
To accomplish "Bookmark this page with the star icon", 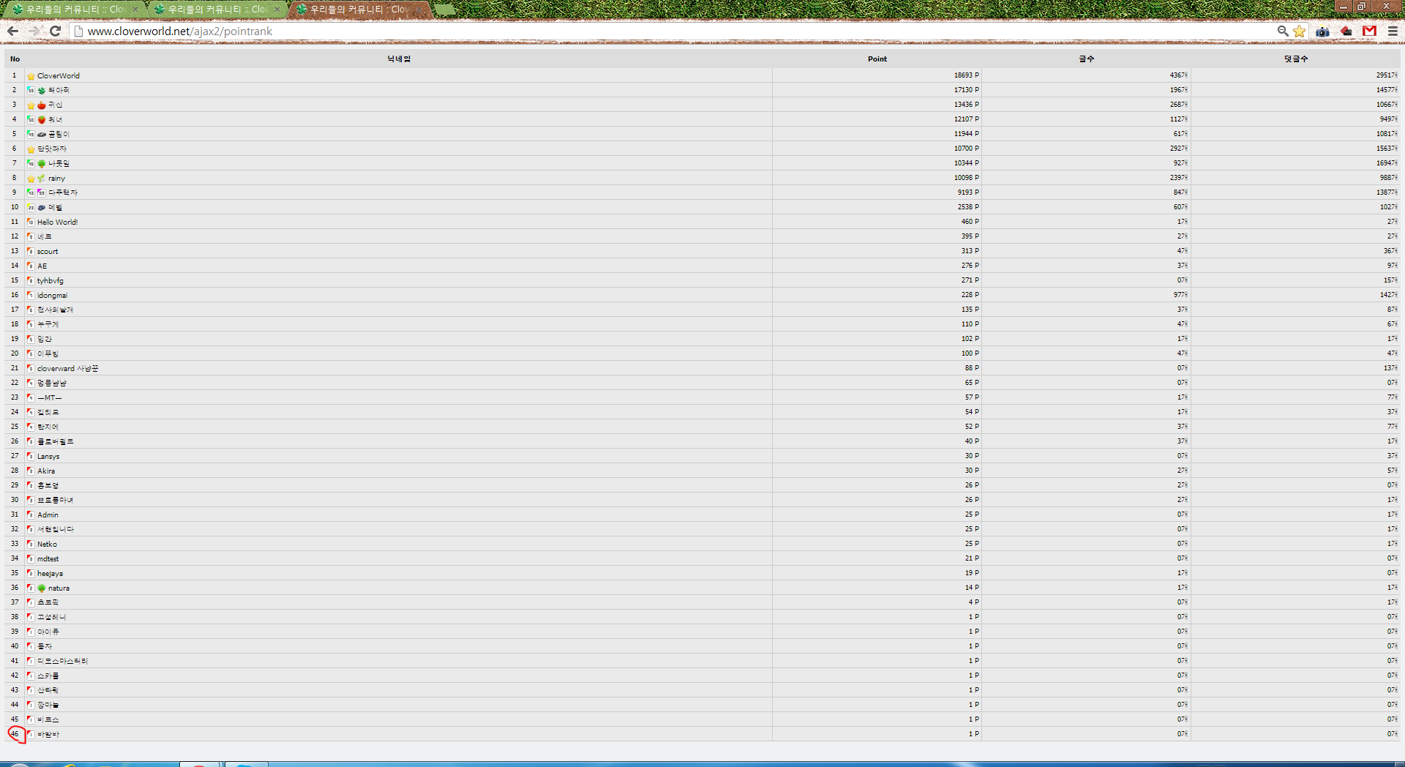I will pos(1299,31).
